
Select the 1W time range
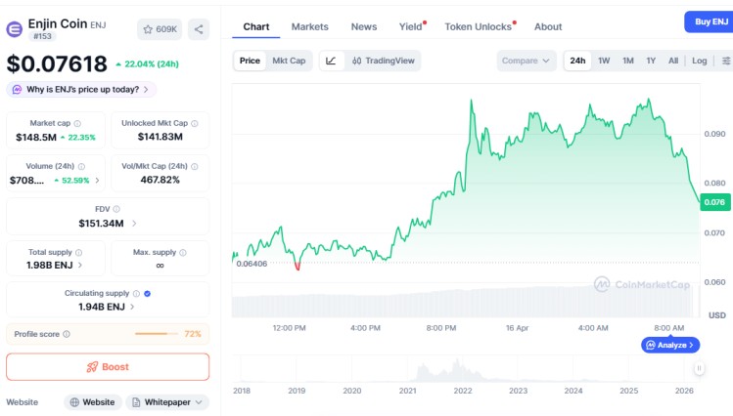pyautogui.click(x=604, y=61)
